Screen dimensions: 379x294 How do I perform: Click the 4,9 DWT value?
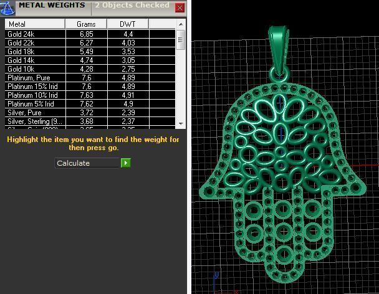pos(128,103)
